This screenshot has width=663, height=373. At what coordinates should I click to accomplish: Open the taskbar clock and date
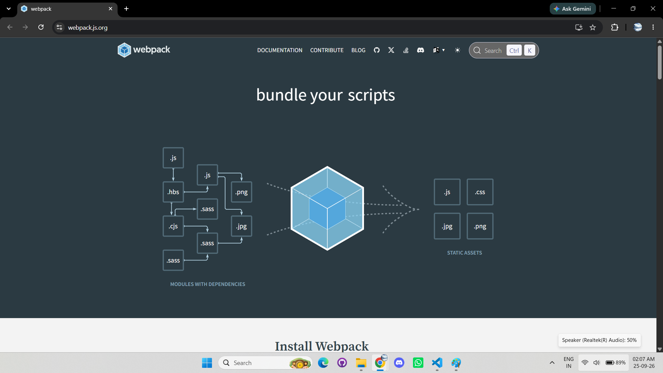pyautogui.click(x=644, y=363)
